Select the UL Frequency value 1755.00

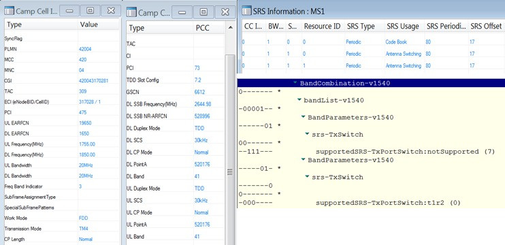click(x=87, y=144)
